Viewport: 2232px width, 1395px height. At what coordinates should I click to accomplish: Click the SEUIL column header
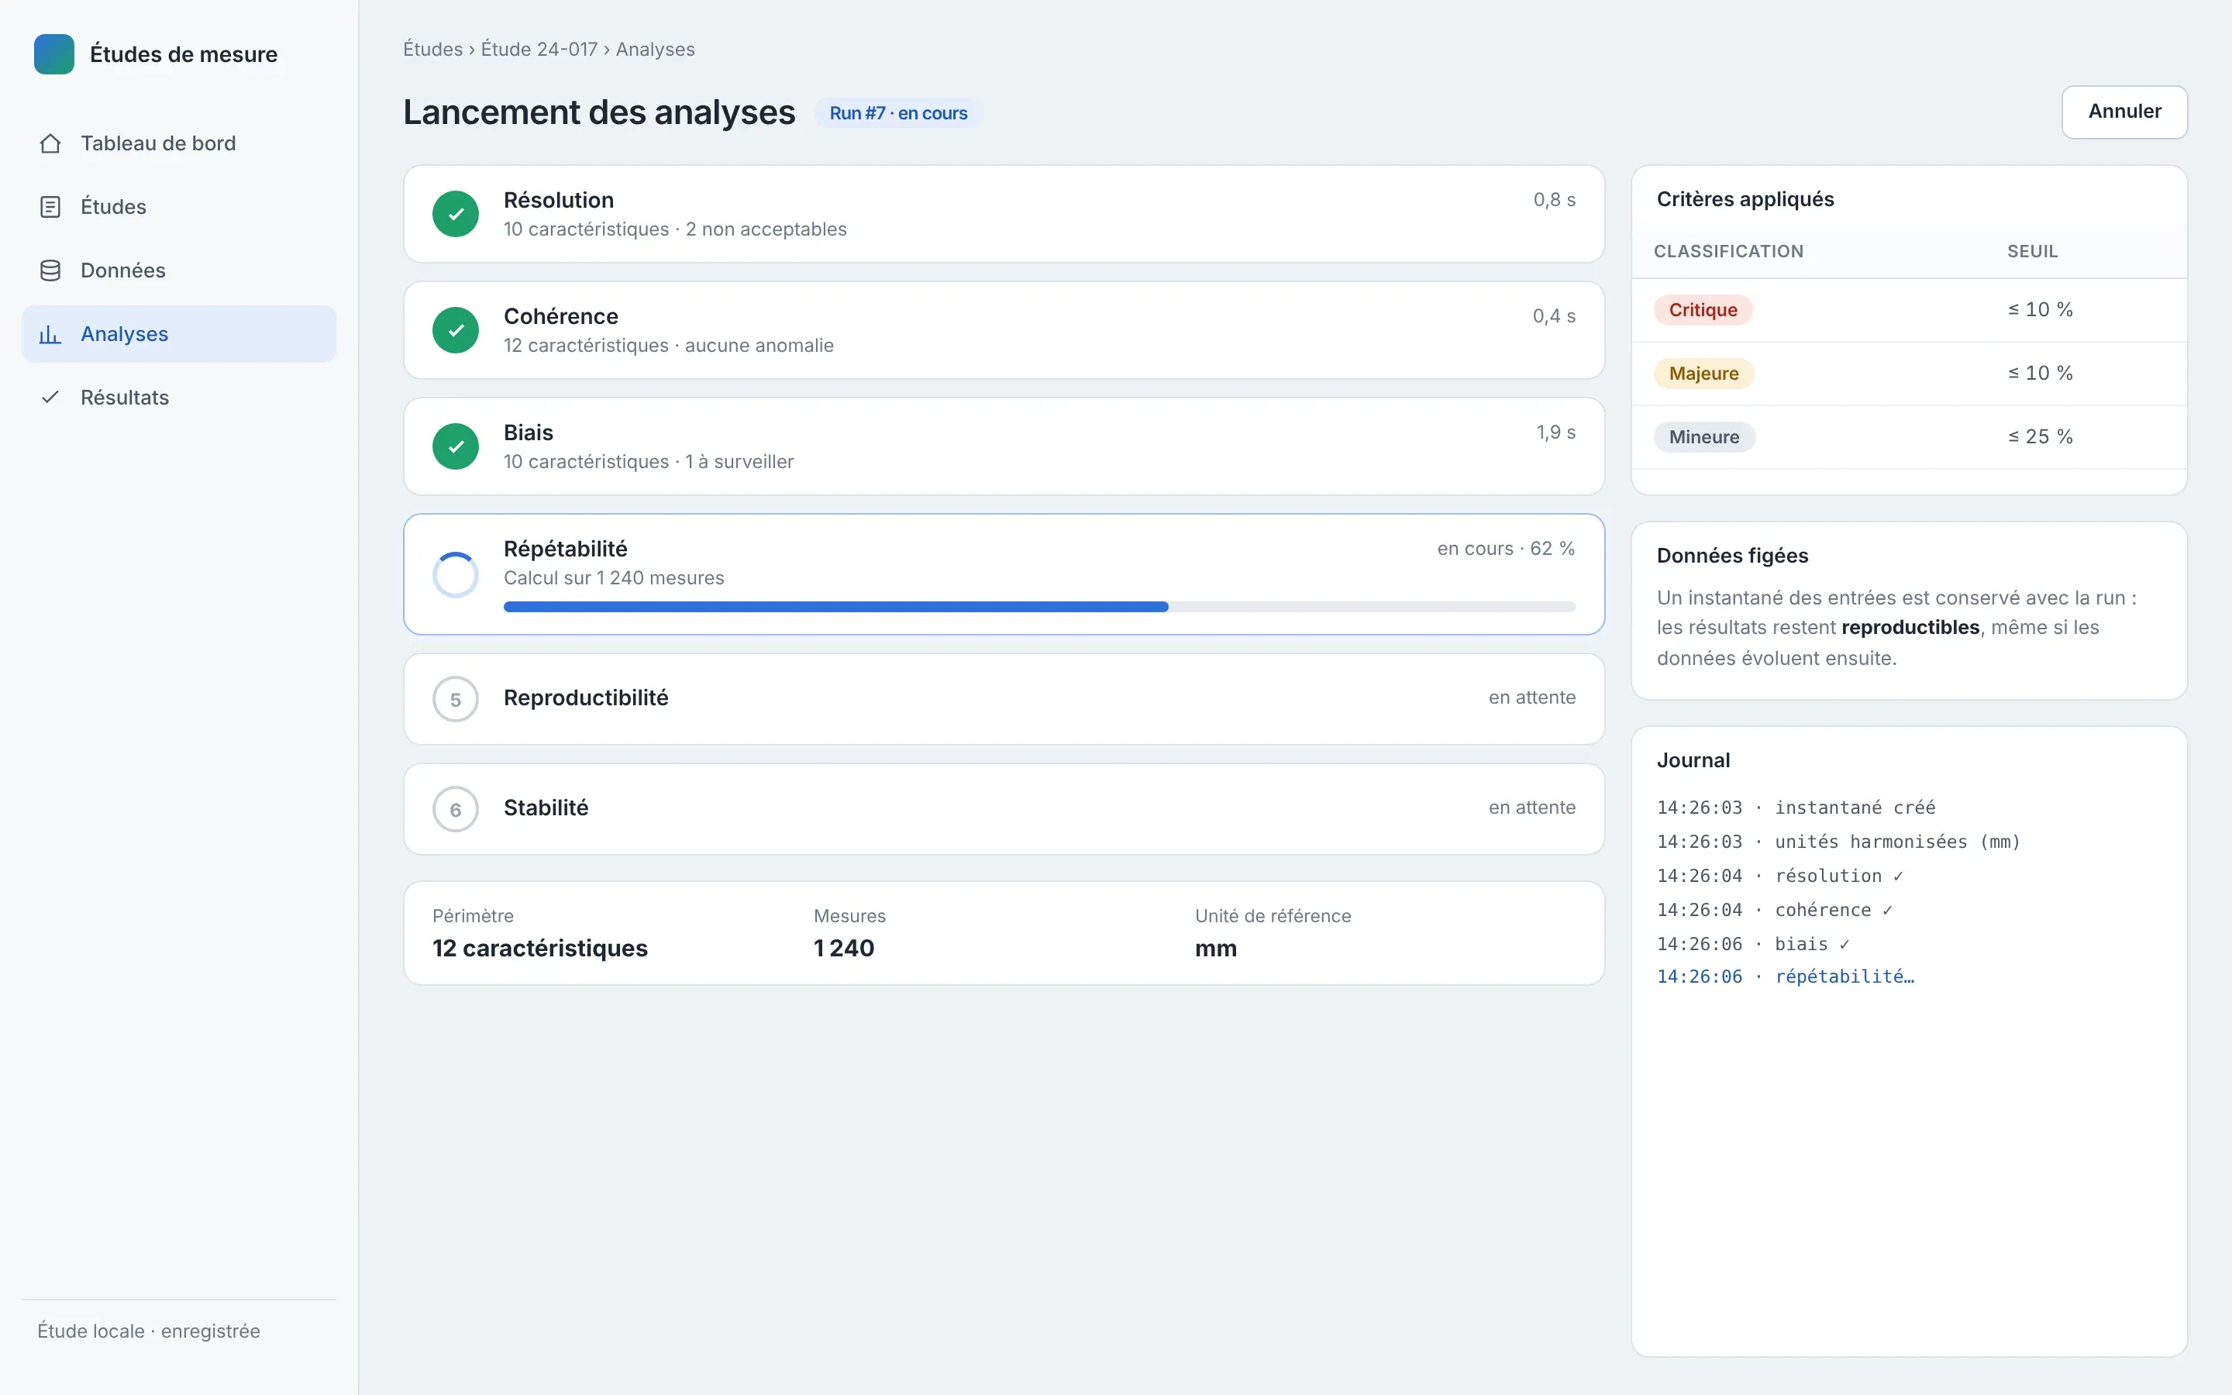tap(2033, 251)
